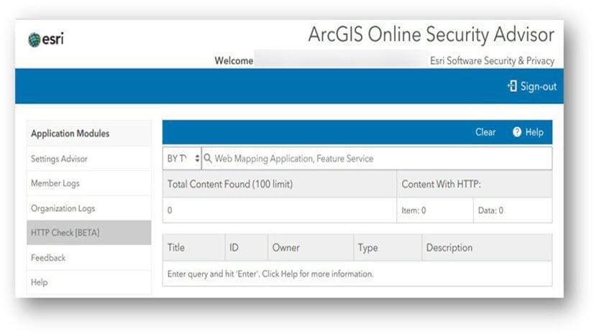
Task: Click the Application Modules heading
Action: (70, 134)
